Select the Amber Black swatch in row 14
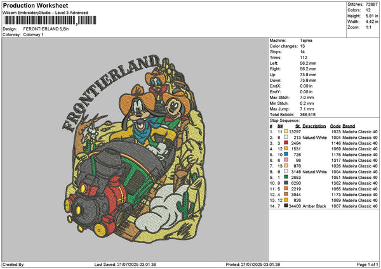 click(286, 206)
